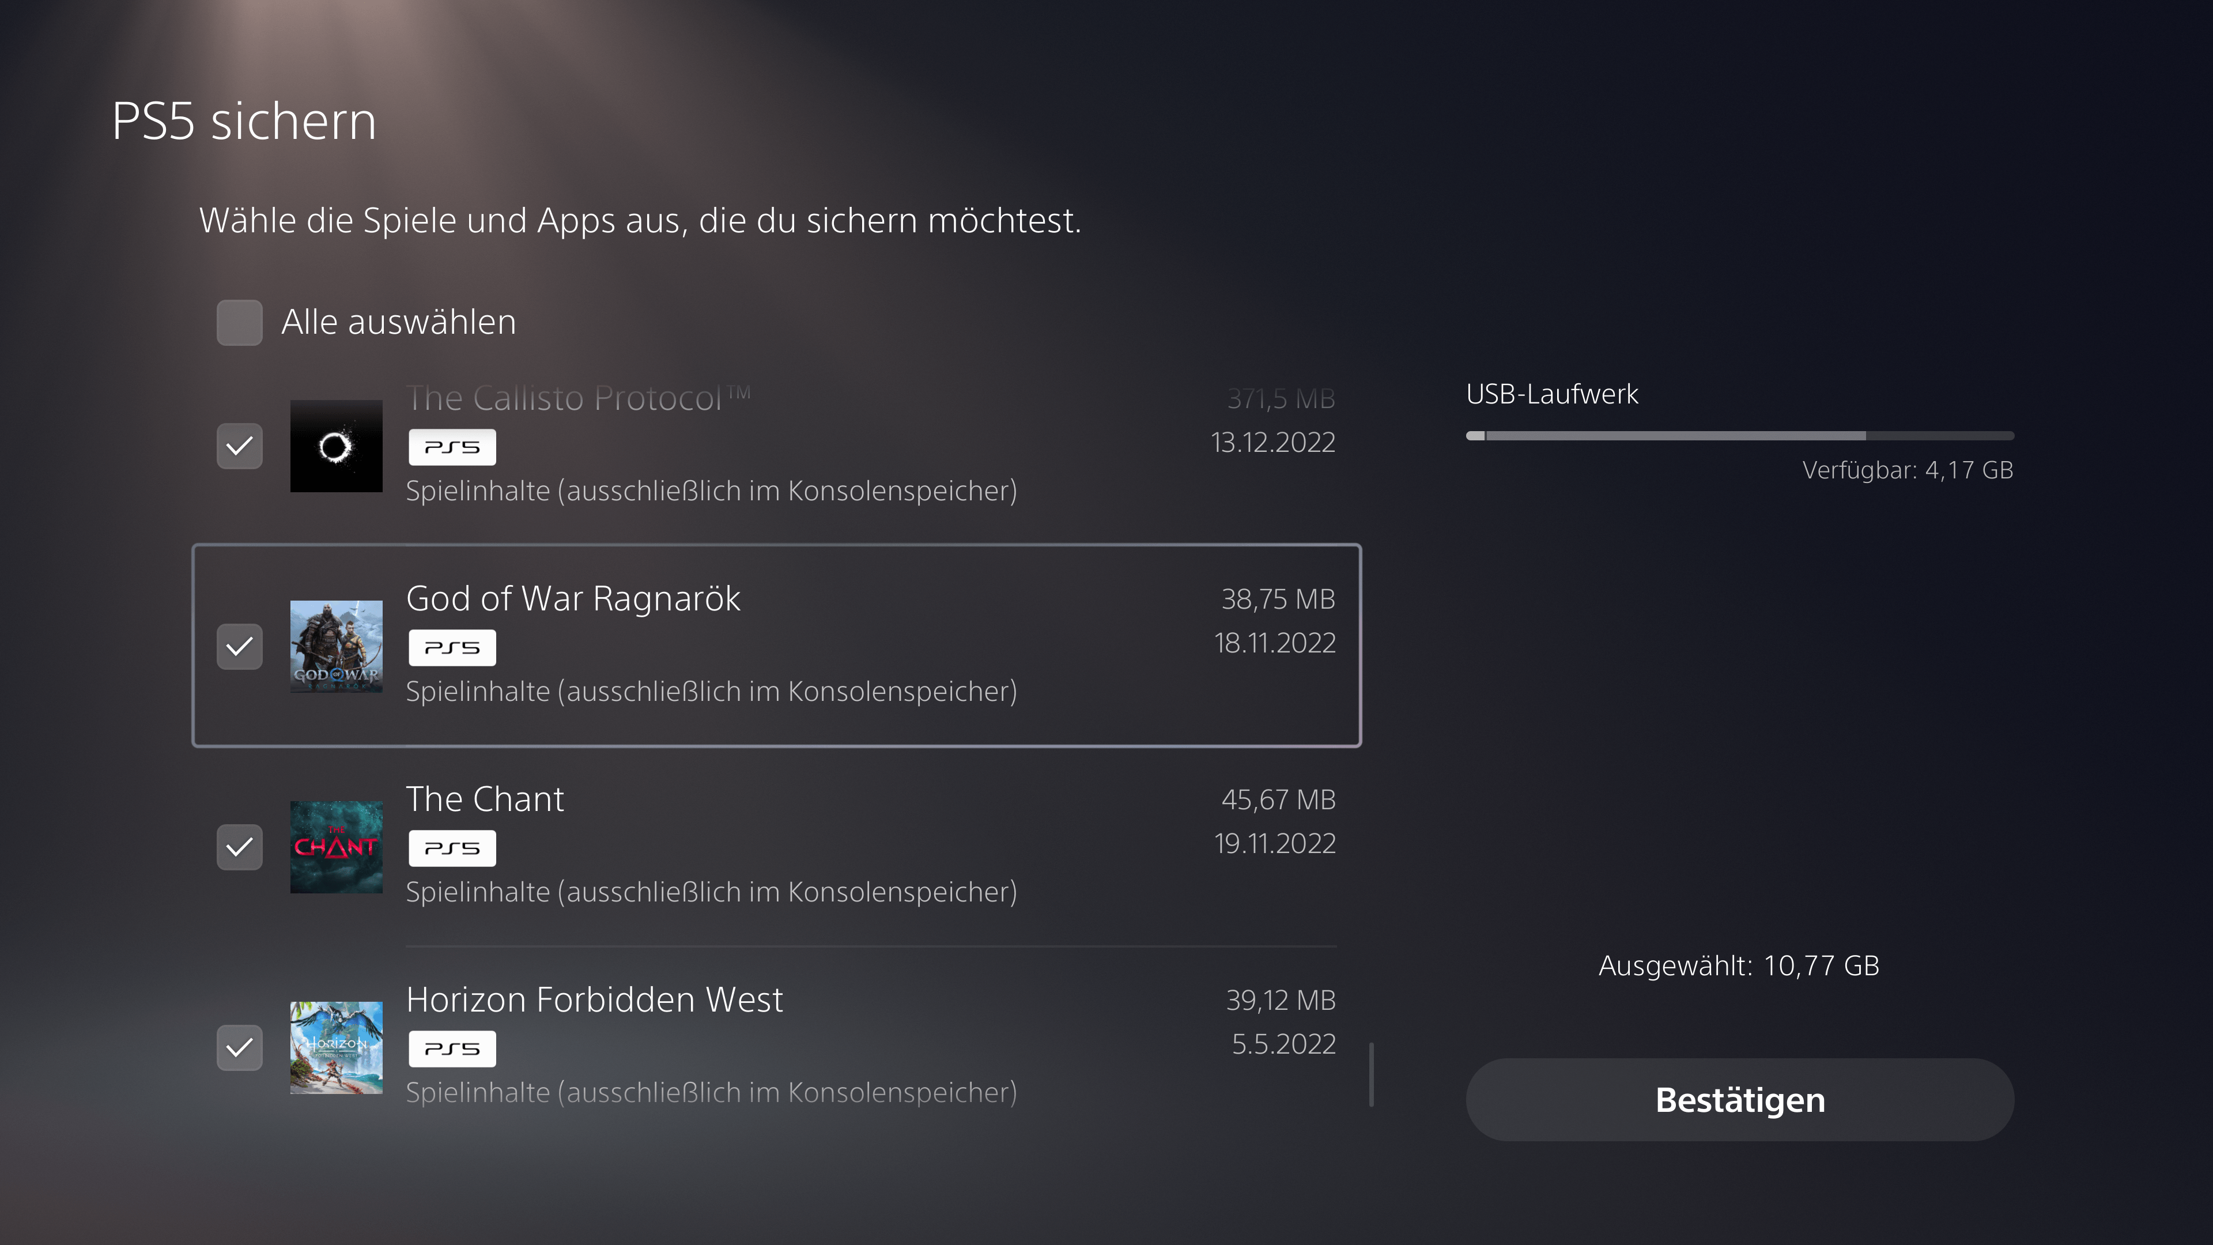Untick The Callisto Protocol checkbox

(240, 446)
